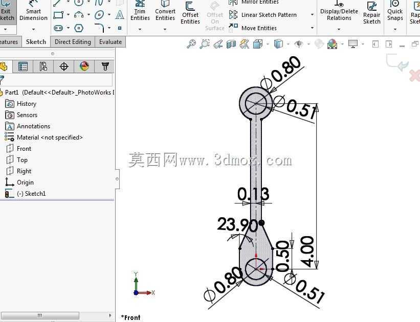Click the Trim Entities tool
Screen dimensions: 420x322
pyautogui.click(x=140, y=11)
